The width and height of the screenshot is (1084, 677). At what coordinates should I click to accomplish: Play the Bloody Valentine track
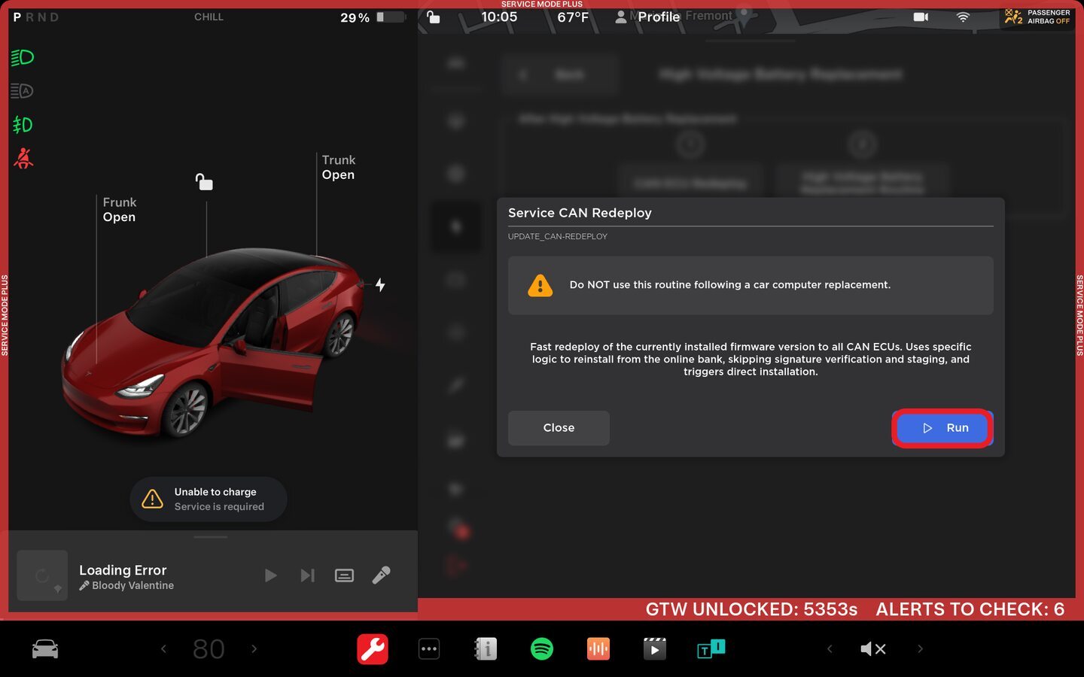(x=270, y=575)
